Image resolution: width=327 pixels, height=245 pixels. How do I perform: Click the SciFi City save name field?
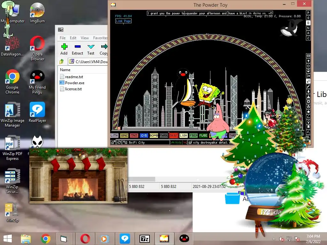click(146, 143)
